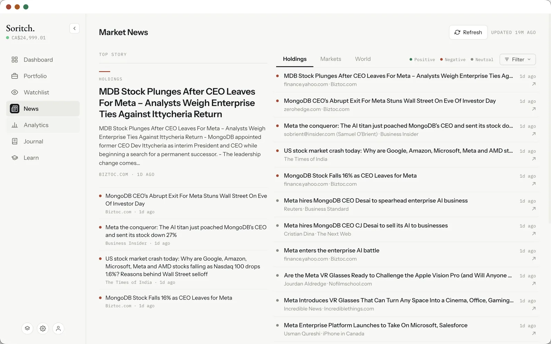Viewport: 551px width, 344px height.
Task: Open the Analytics page
Action: coord(43,125)
